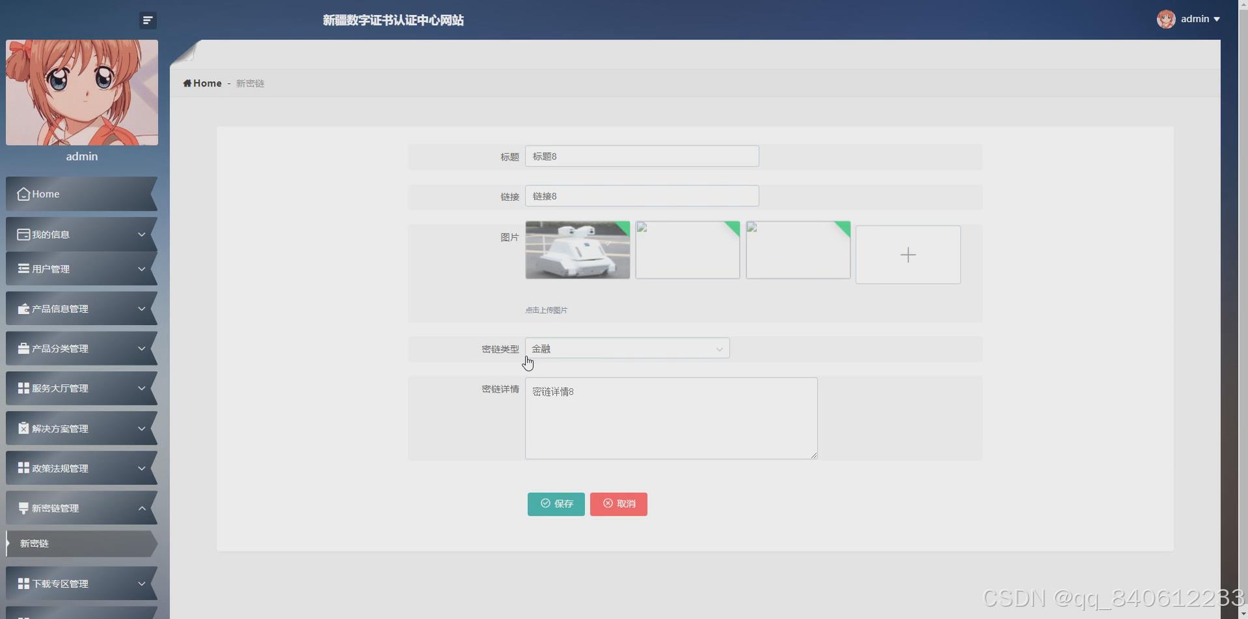Expand the 产品分类管理 chevron
Screen dimensions: 1248x619
[x=141, y=349]
